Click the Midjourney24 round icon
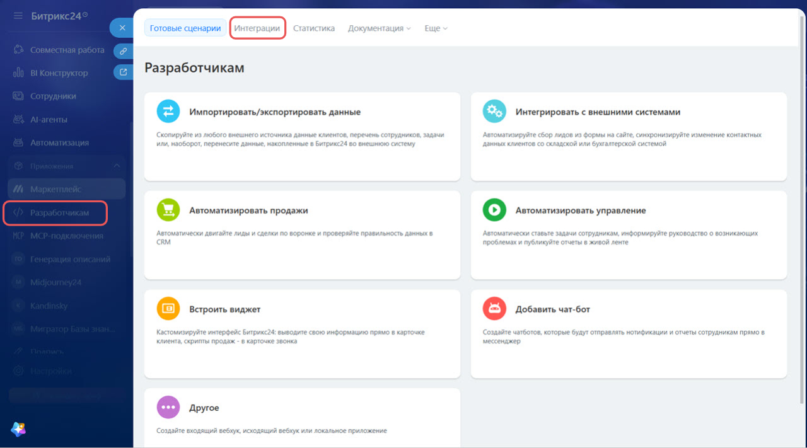The image size is (807, 448). click(x=19, y=282)
